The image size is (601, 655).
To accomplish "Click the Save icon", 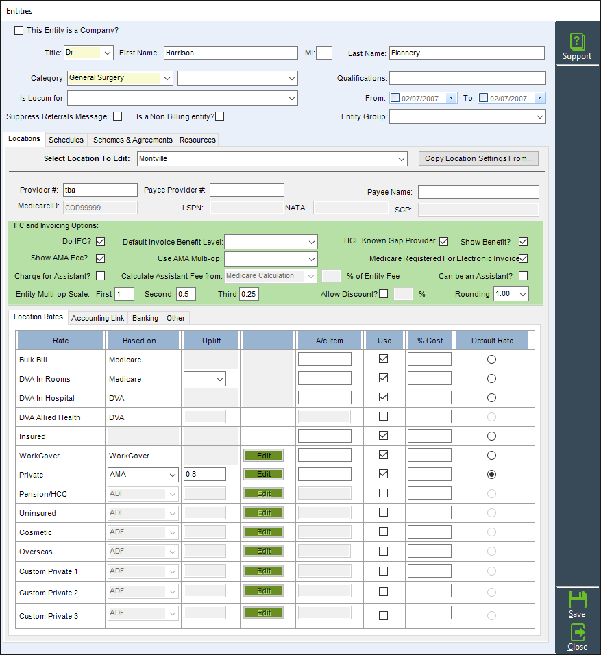I will point(576,601).
